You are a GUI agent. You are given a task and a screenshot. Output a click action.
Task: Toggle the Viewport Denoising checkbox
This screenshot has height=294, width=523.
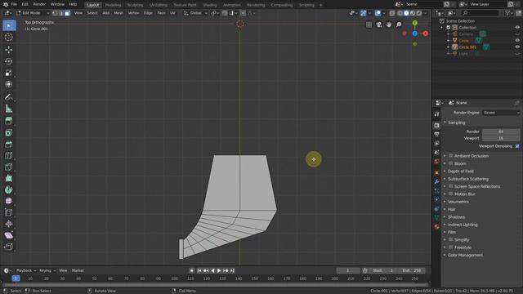pyautogui.click(x=517, y=146)
